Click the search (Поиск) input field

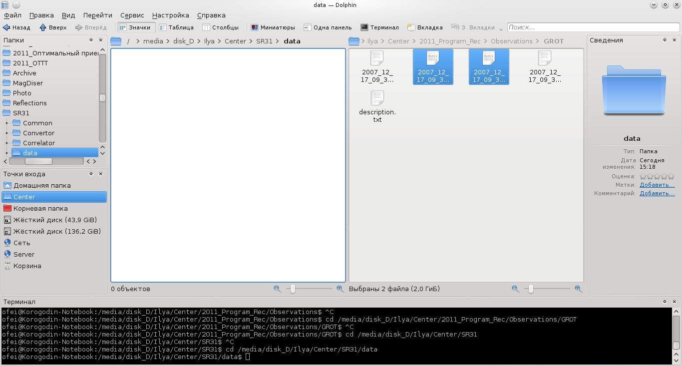[593, 27]
